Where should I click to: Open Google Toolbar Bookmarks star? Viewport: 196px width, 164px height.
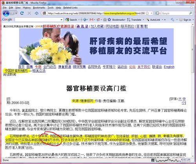pyautogui.click(x=109, y=20)
